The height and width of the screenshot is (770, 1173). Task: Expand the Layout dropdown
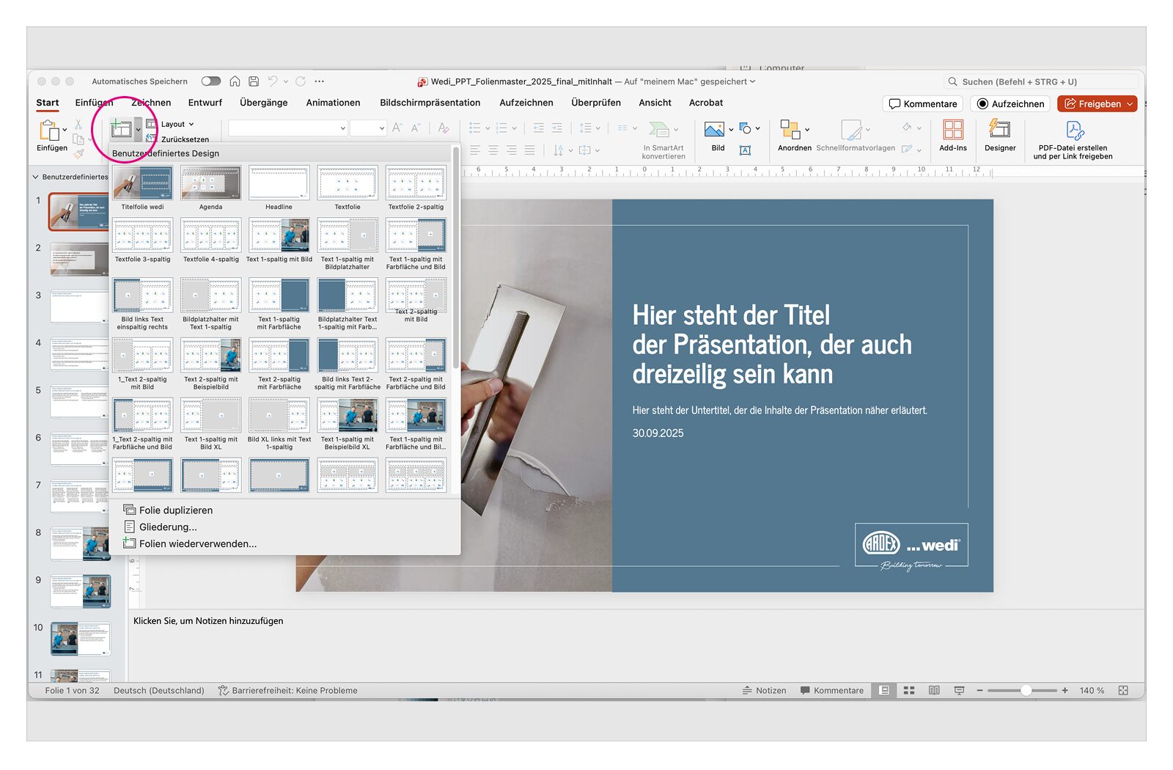(x=177, y=125)
